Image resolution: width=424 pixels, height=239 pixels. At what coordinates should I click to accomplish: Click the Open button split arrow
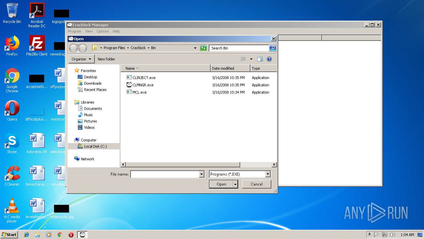[x=236, y=184]
